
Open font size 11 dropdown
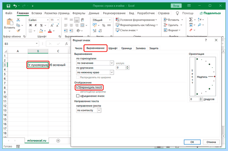click(x=58, y=20)
